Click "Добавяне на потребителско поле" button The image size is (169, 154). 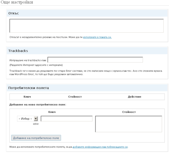coord(36,138)
